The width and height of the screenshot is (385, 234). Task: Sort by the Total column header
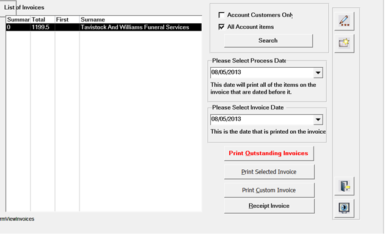pyautogui.click(x=43, y=20)
